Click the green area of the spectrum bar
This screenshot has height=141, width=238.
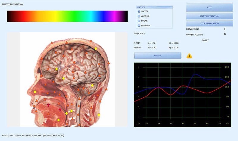(x=74, y=16)
